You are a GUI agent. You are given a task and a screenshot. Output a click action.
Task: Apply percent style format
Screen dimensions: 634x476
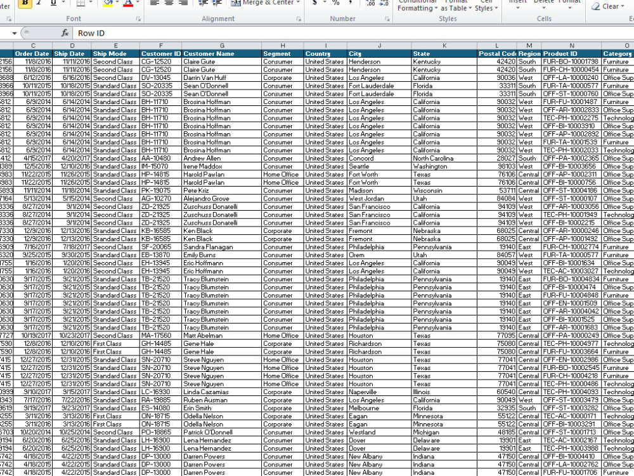click(x=335, y=3)
